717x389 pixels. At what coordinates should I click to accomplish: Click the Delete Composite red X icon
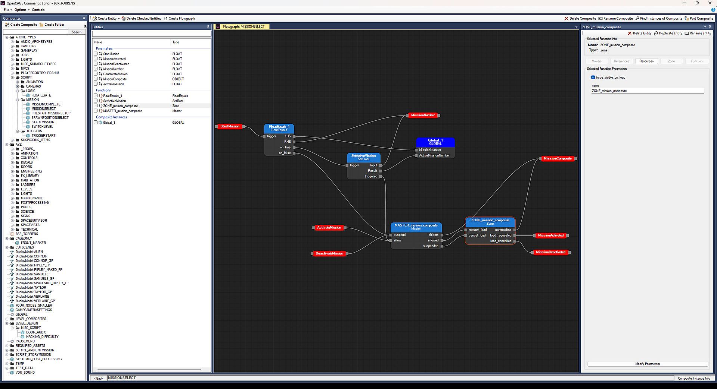pyautogui.click(x=566, y=19)
